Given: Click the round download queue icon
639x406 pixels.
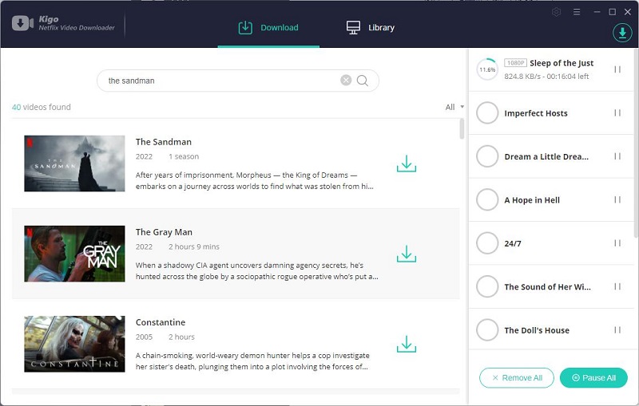Looking at the screenshot, I should tap(622, 33).
